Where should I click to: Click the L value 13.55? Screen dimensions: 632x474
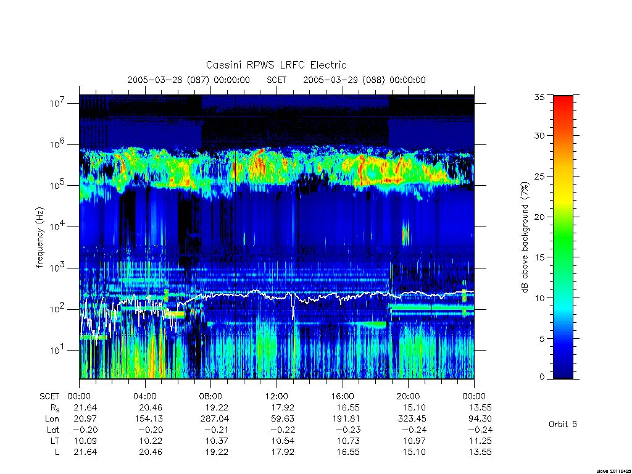pos(480,452)
